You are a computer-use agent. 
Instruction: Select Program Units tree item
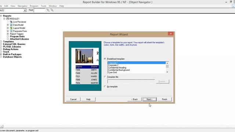point(17,36)
